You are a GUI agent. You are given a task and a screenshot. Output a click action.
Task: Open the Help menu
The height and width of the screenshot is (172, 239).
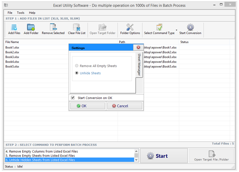[32, 13]
